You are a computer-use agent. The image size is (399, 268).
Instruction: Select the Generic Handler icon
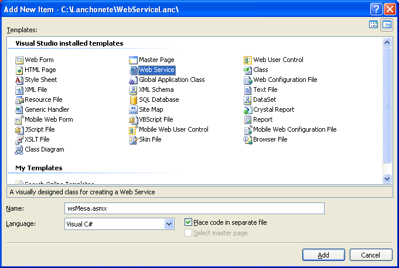point(19,110)
